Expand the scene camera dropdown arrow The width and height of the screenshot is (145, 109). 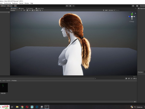[108, 10]
